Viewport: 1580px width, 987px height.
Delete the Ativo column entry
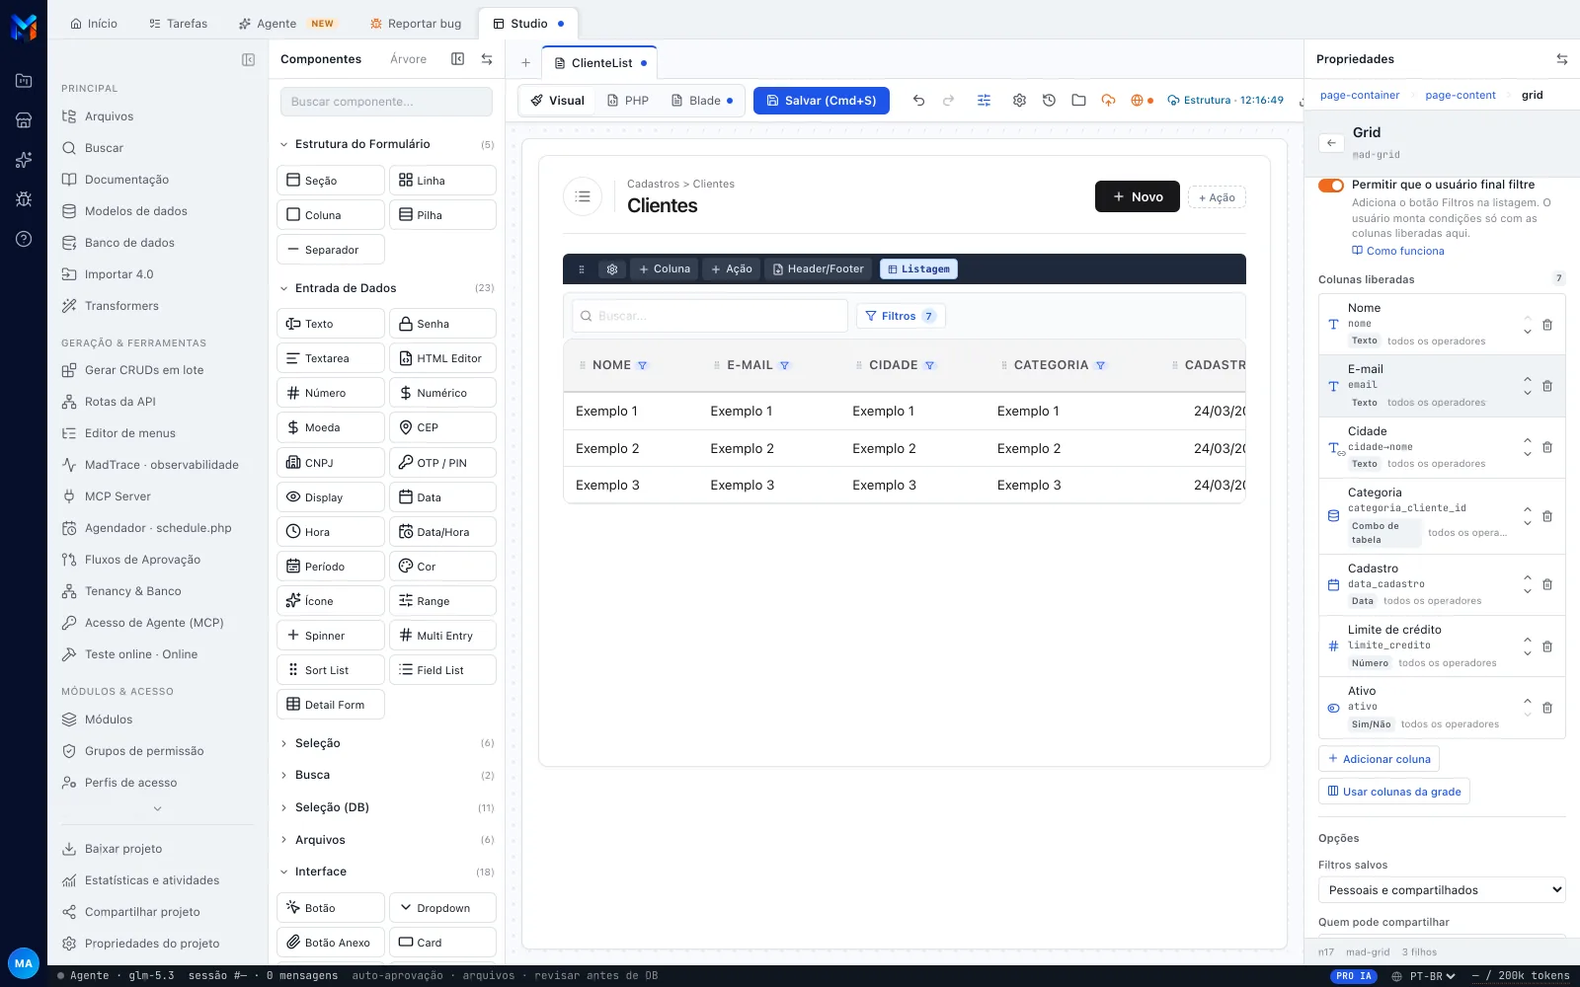coord(1547,708)
